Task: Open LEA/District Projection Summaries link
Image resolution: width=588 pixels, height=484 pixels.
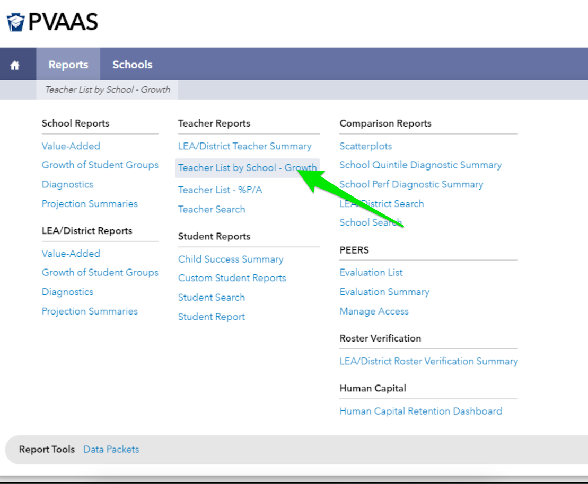Action: tap(90, 311)
